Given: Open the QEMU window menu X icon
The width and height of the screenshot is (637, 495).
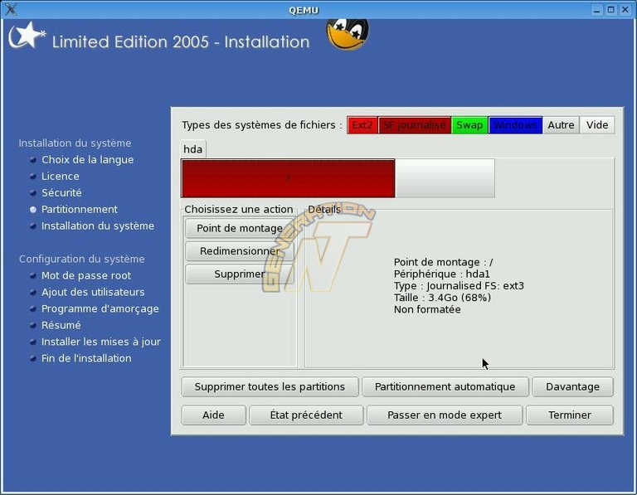Looking at the screenshot, I should [11, 9].
